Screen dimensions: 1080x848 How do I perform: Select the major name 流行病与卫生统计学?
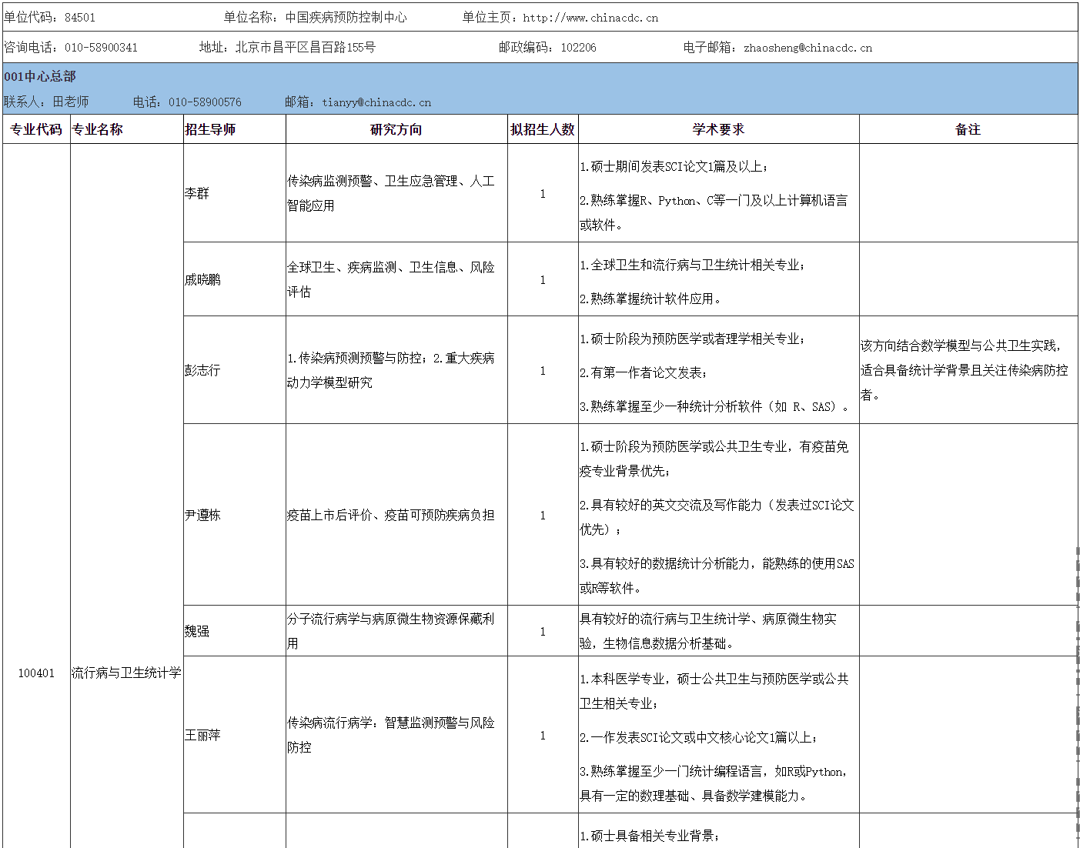[126, 673]
